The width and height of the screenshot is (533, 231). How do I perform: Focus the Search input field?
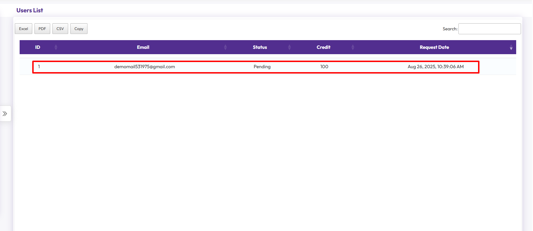(489, 29)
